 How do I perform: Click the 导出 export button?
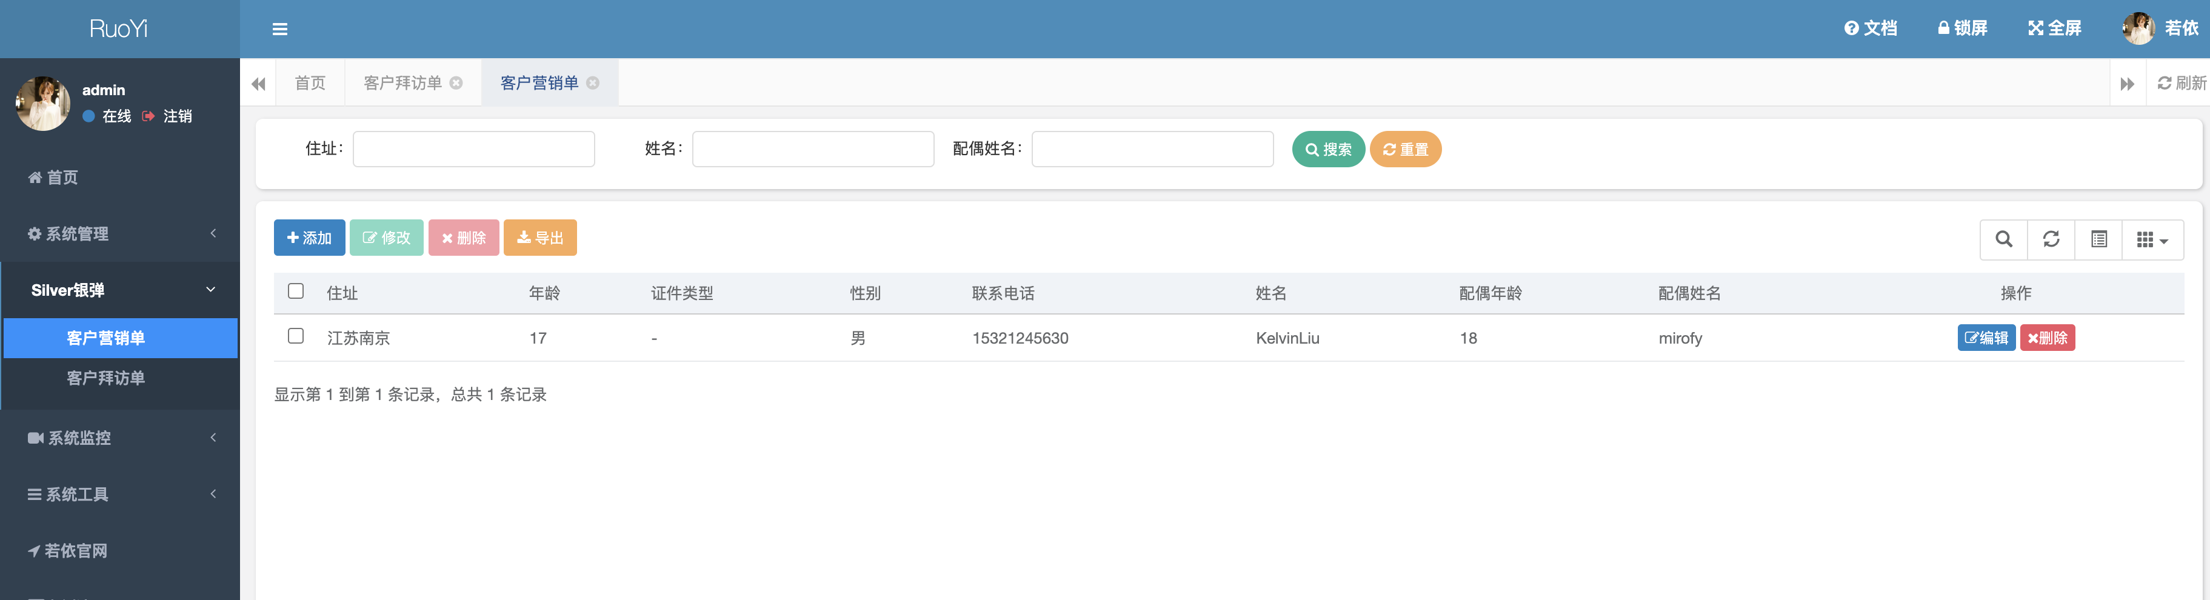[539, 238]
